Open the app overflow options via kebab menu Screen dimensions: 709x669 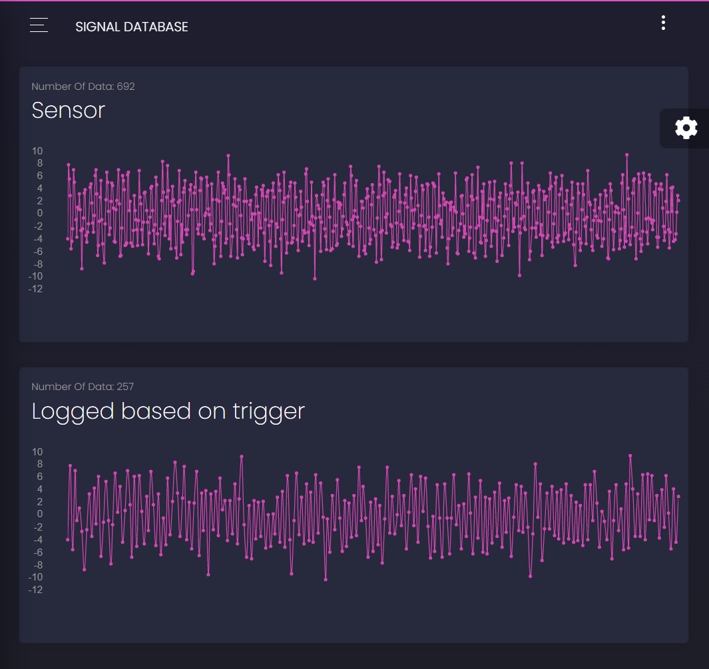pos(663,22)
